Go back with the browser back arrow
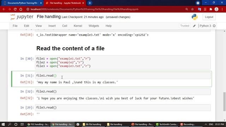 (4, 9)
